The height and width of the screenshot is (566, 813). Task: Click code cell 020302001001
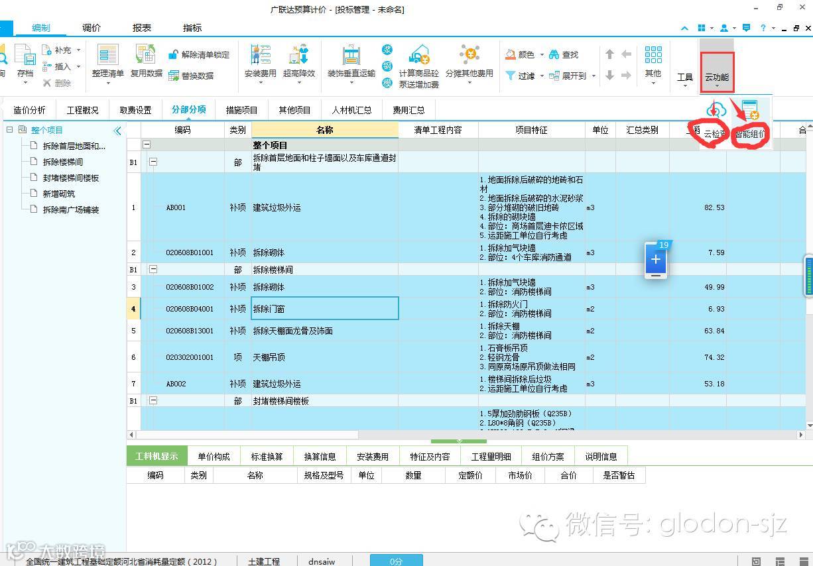click(x=190, y=357)
